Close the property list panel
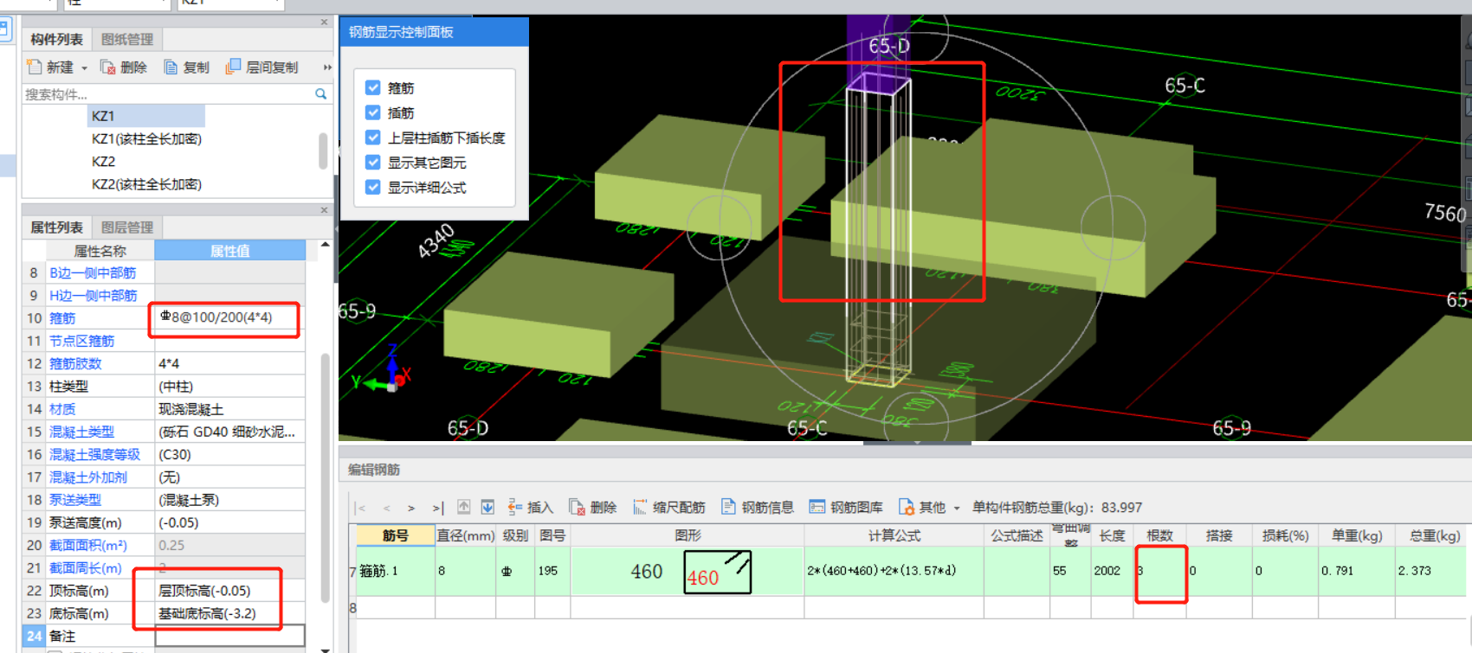The width and height of the screenshot is (1472, 653). coord(324,210)
